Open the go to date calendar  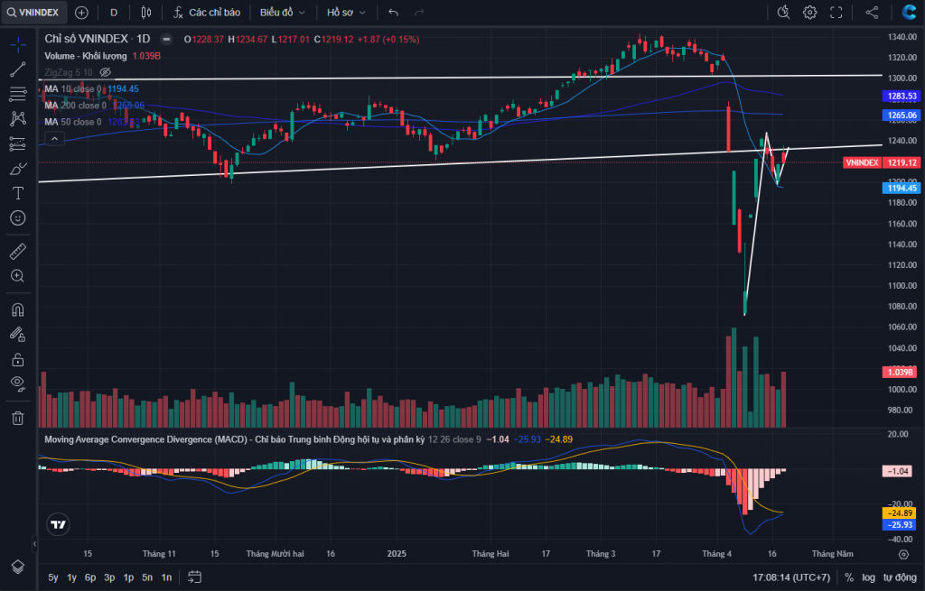pos(195,577)
